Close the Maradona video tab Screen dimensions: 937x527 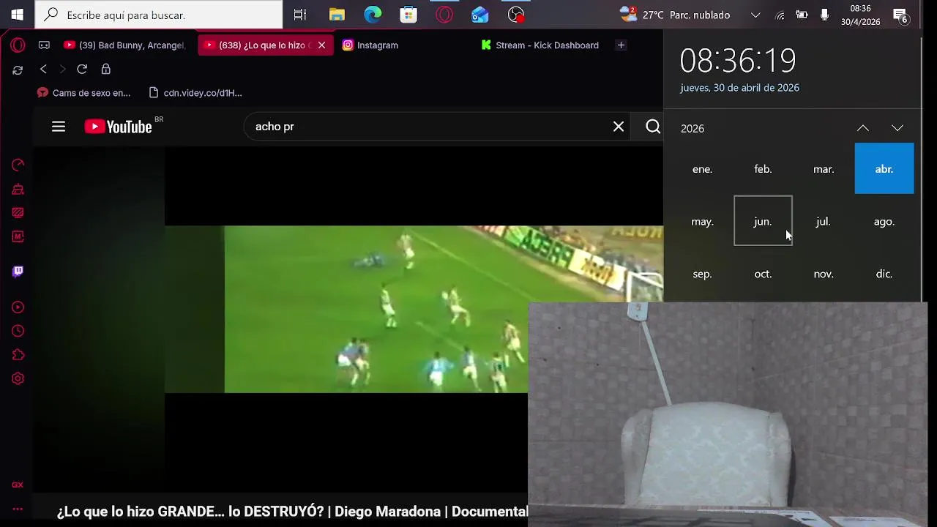point(321,45)
